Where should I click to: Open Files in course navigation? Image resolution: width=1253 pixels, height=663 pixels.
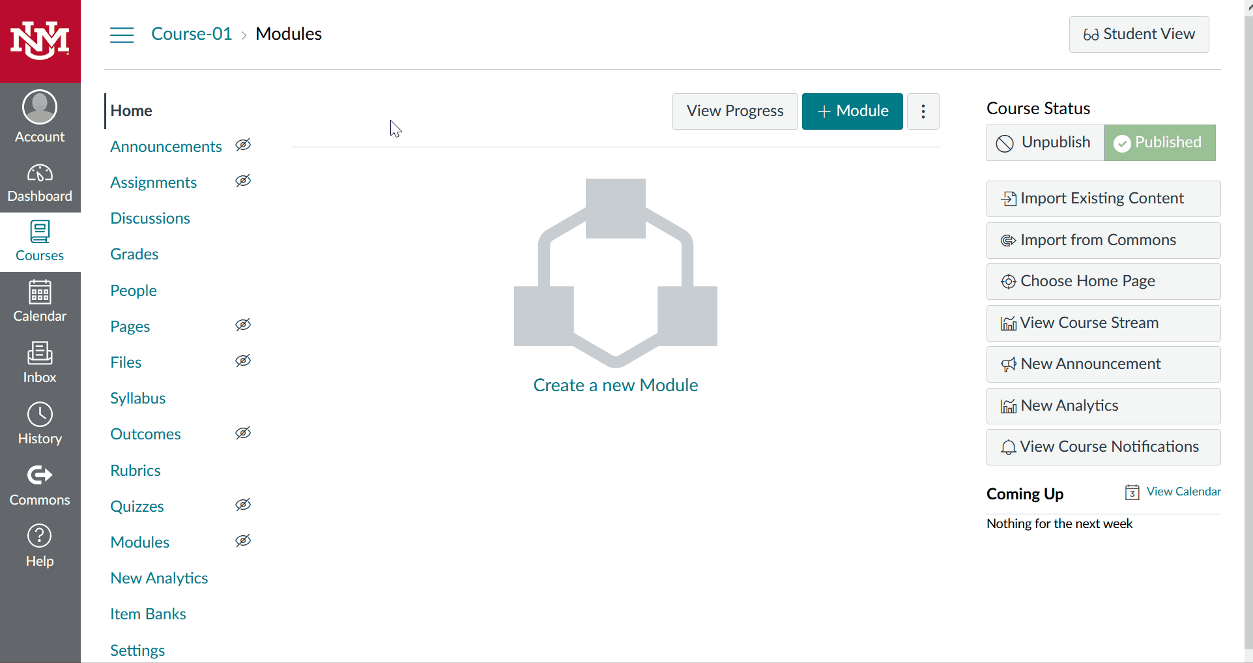pos(126,362)
